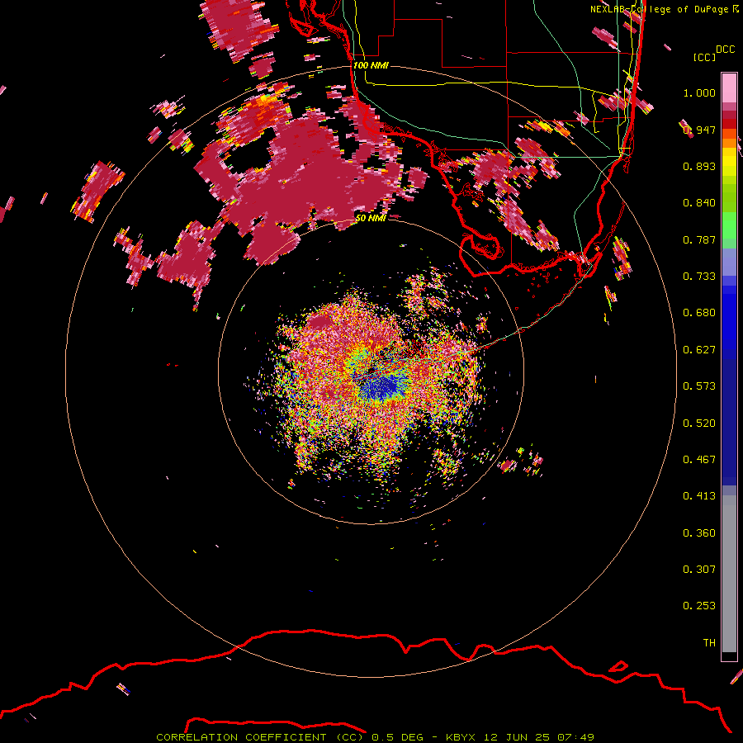Click the 0.573 color scale value
This screenshot has height=743, width=743.
pyautogui.click(x=699, y=386)
